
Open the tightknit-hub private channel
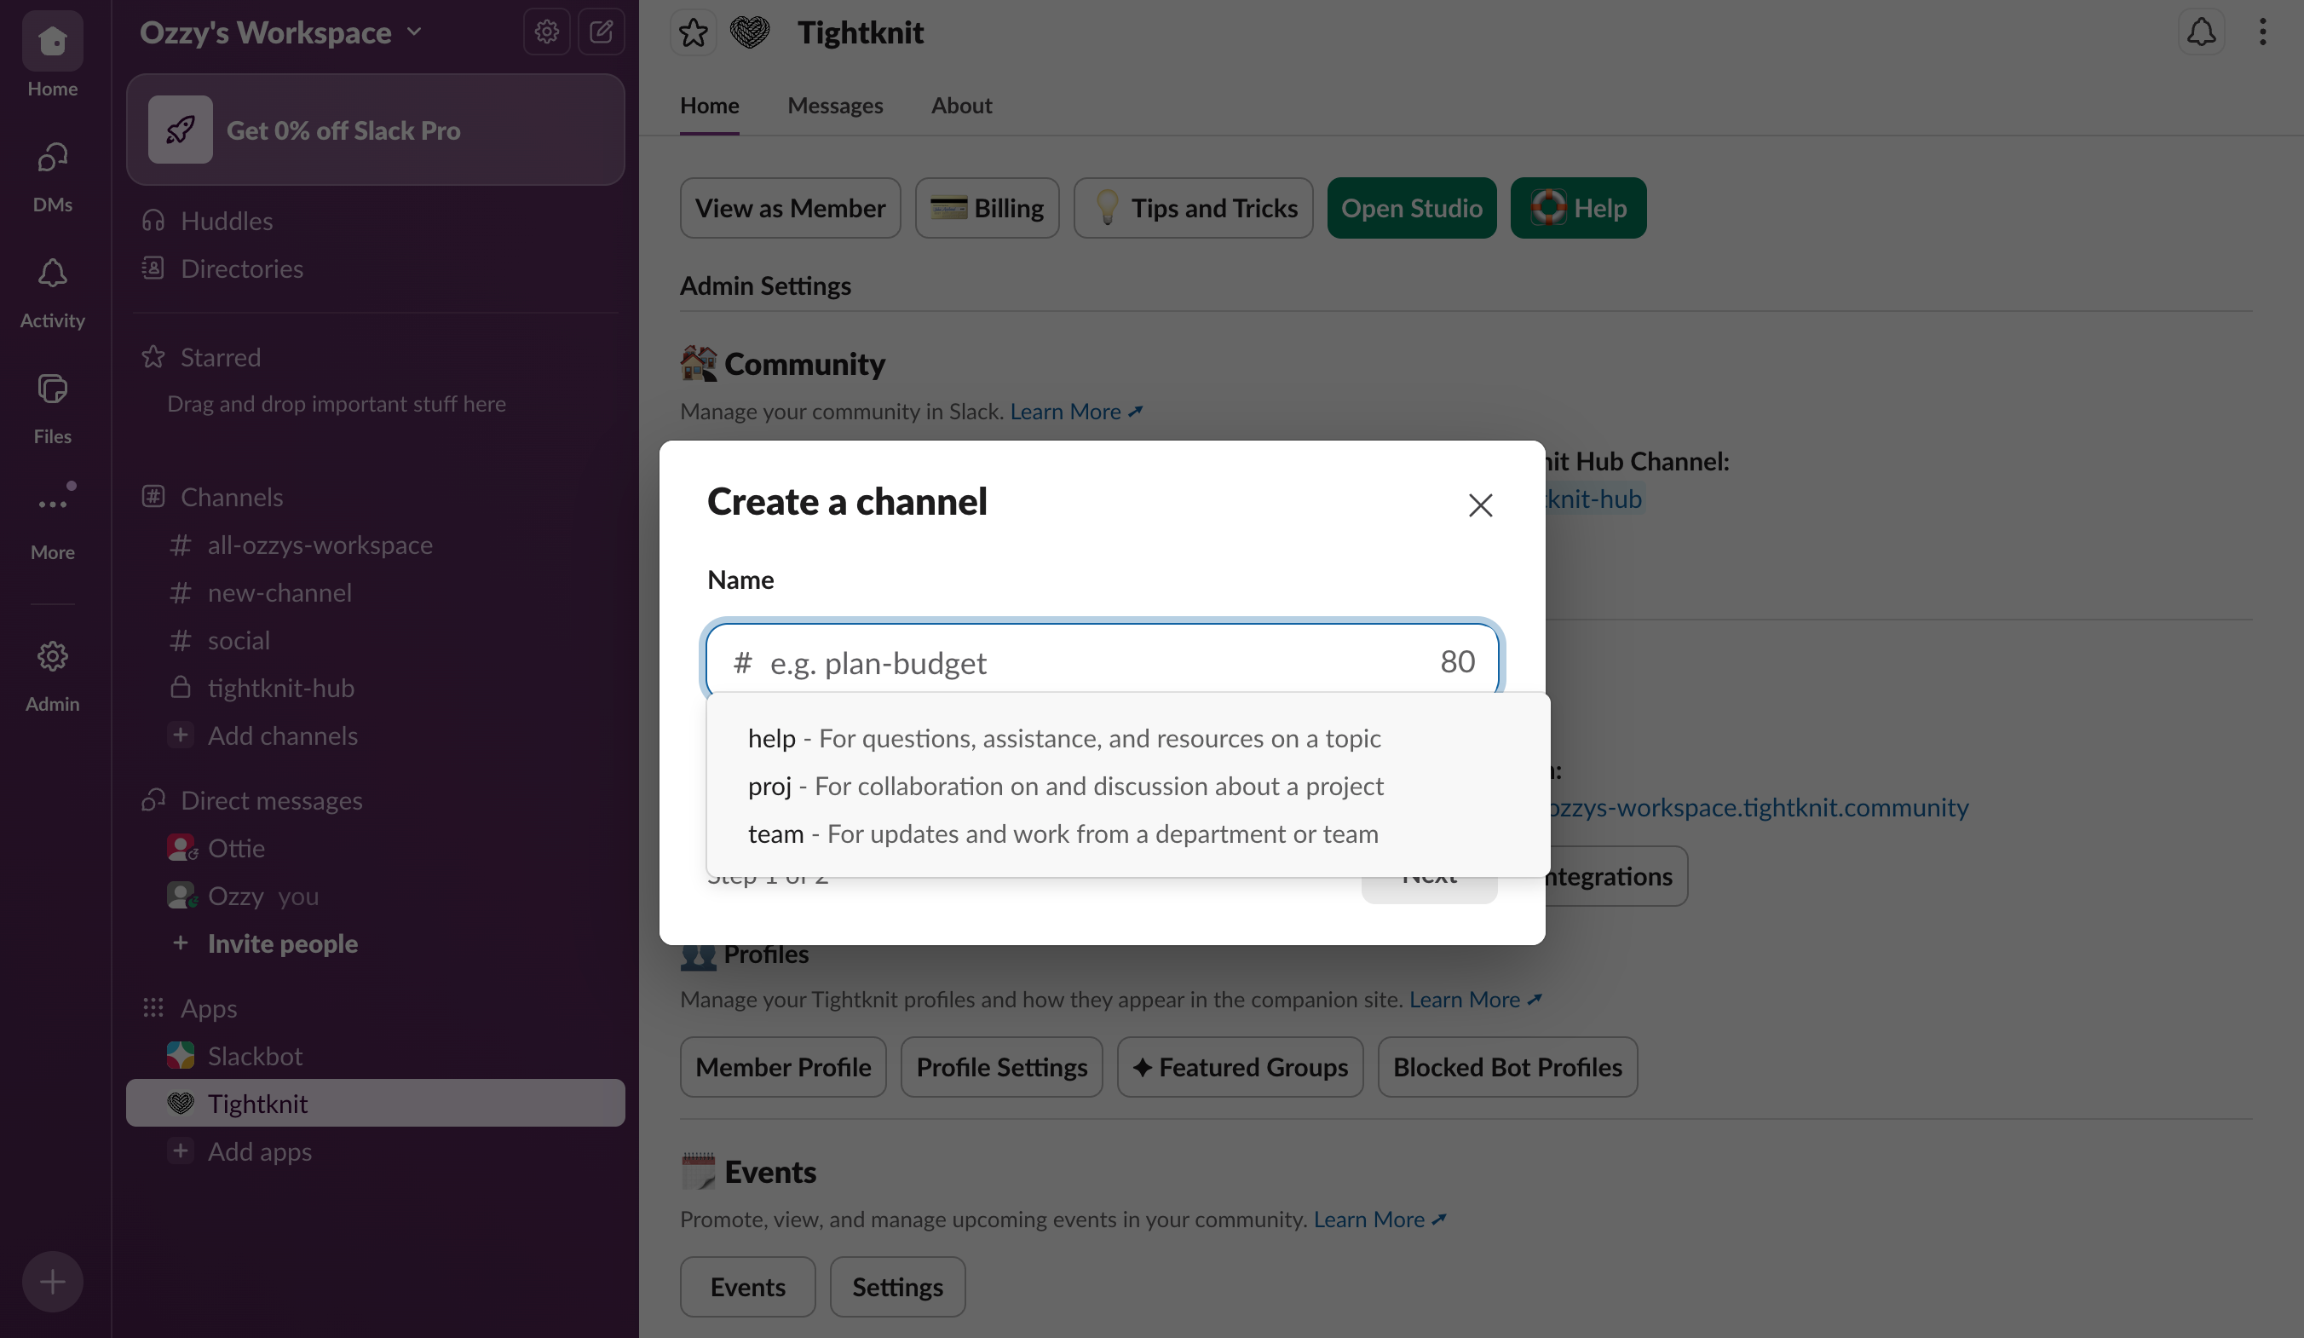pos(375,688)
